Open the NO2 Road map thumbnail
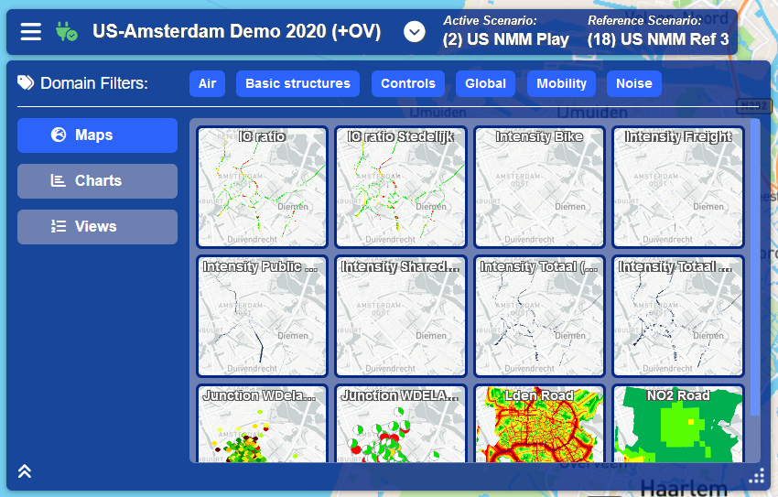 [x=677, y=424]
